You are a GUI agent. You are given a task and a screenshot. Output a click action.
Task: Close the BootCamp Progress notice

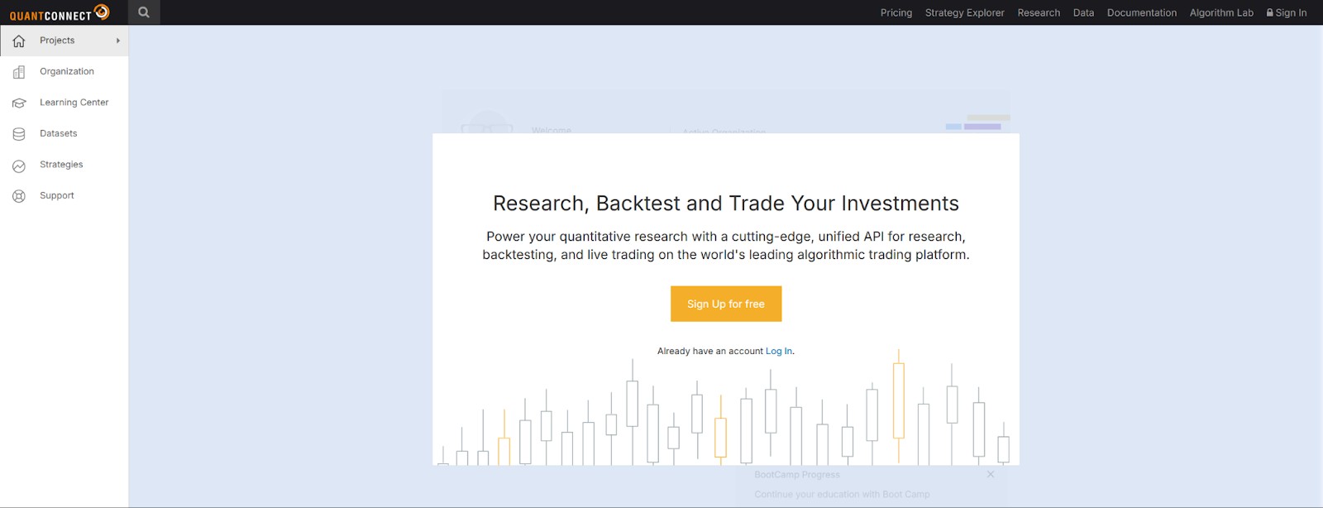point(991,474)
